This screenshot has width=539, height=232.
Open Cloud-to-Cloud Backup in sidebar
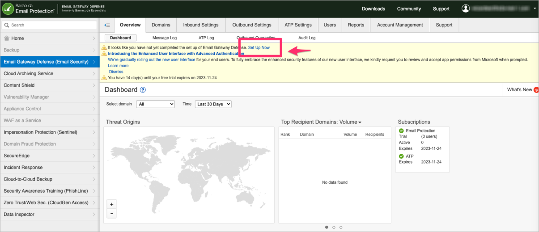(50, 179)
